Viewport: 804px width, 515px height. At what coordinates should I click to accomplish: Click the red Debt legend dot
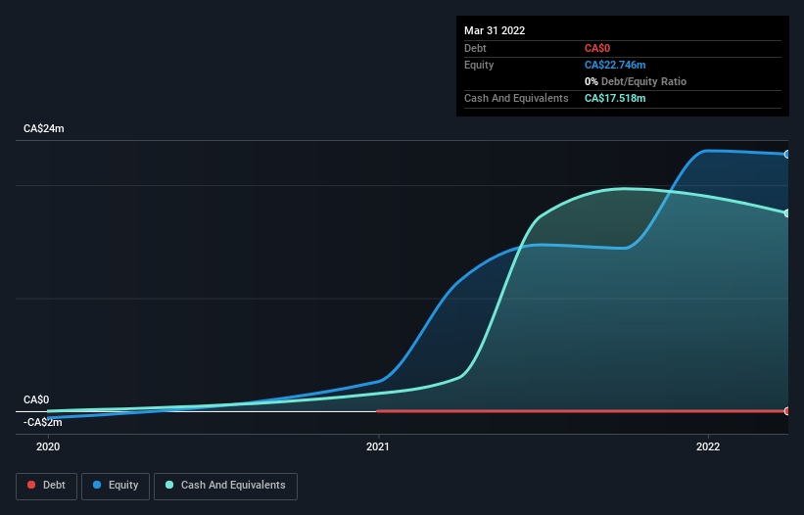(31, 485)
